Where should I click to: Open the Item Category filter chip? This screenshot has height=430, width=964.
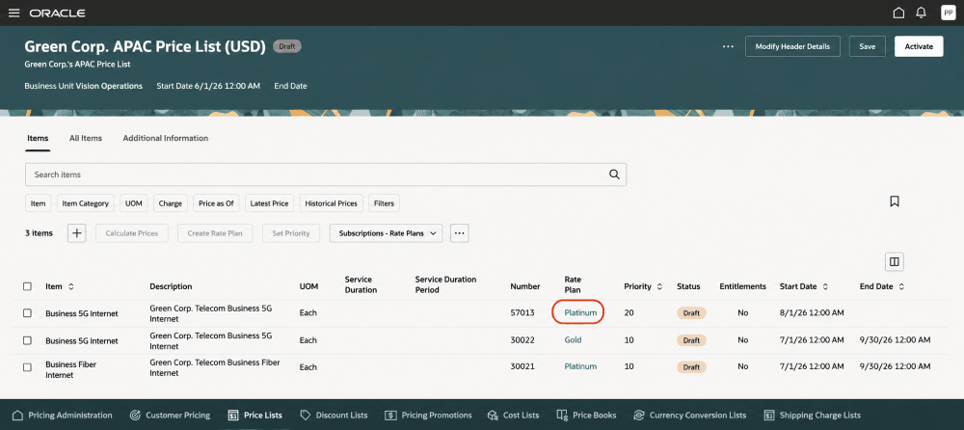tap(86, 203)
